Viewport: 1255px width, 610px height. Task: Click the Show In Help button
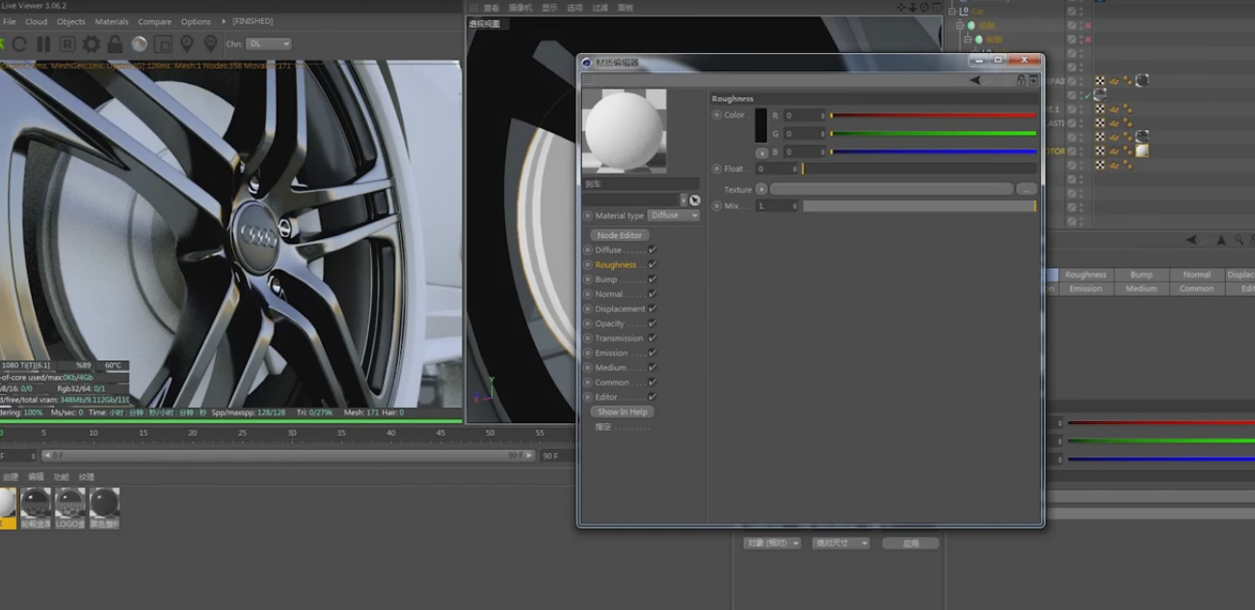pos(623,411)
